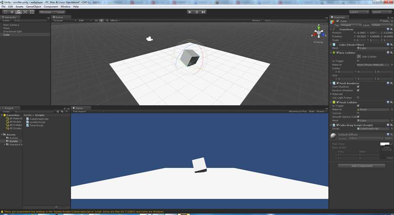Open object picker for Box Collider Material
Viewport: 394px width, 215px height.
[392, 64]
